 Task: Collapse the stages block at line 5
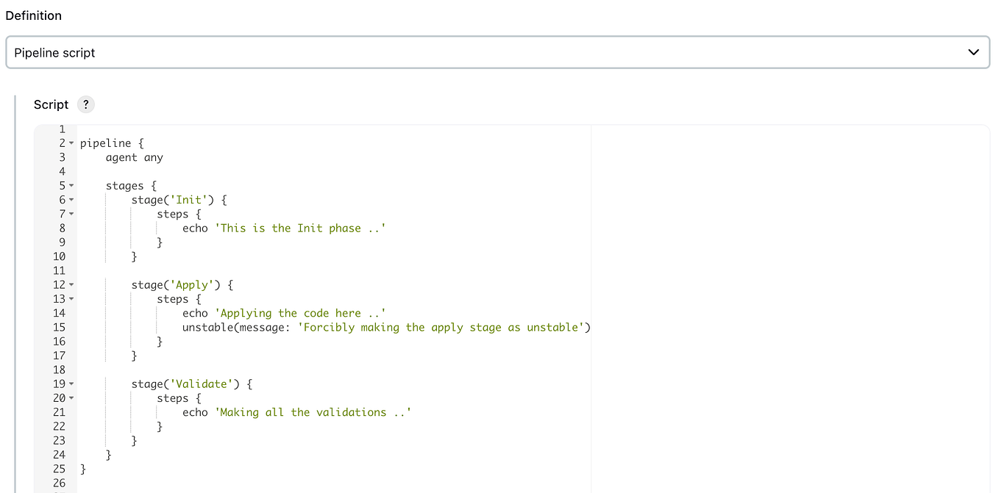click(x=70, y=185)
